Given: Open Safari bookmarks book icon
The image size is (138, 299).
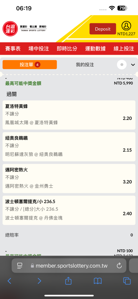Looking at the screenshot, I should click(98, 281).
